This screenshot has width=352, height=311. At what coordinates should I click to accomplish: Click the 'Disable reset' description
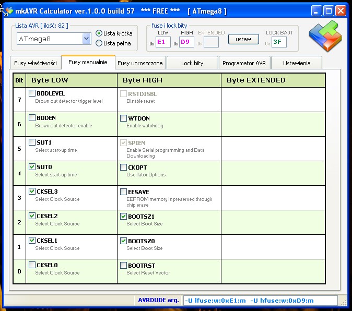coord(140,101)
